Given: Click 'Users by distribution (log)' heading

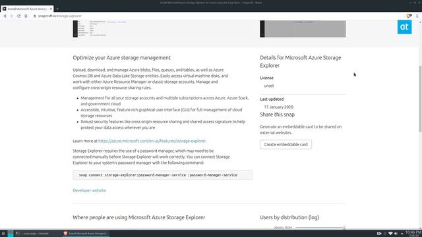Looking at the screenshot, I should 289,217.
